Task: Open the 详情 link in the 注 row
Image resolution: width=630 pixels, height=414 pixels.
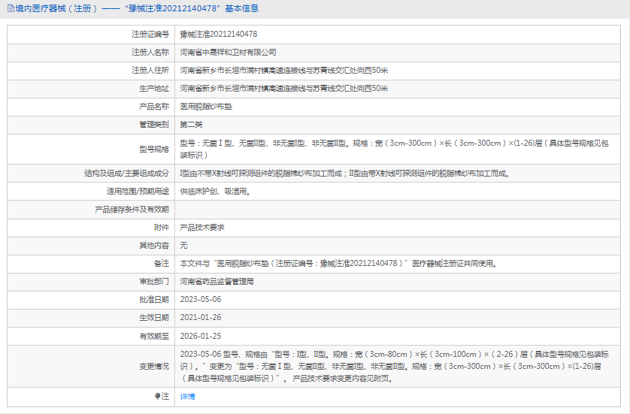Action: tap(187, 396)
